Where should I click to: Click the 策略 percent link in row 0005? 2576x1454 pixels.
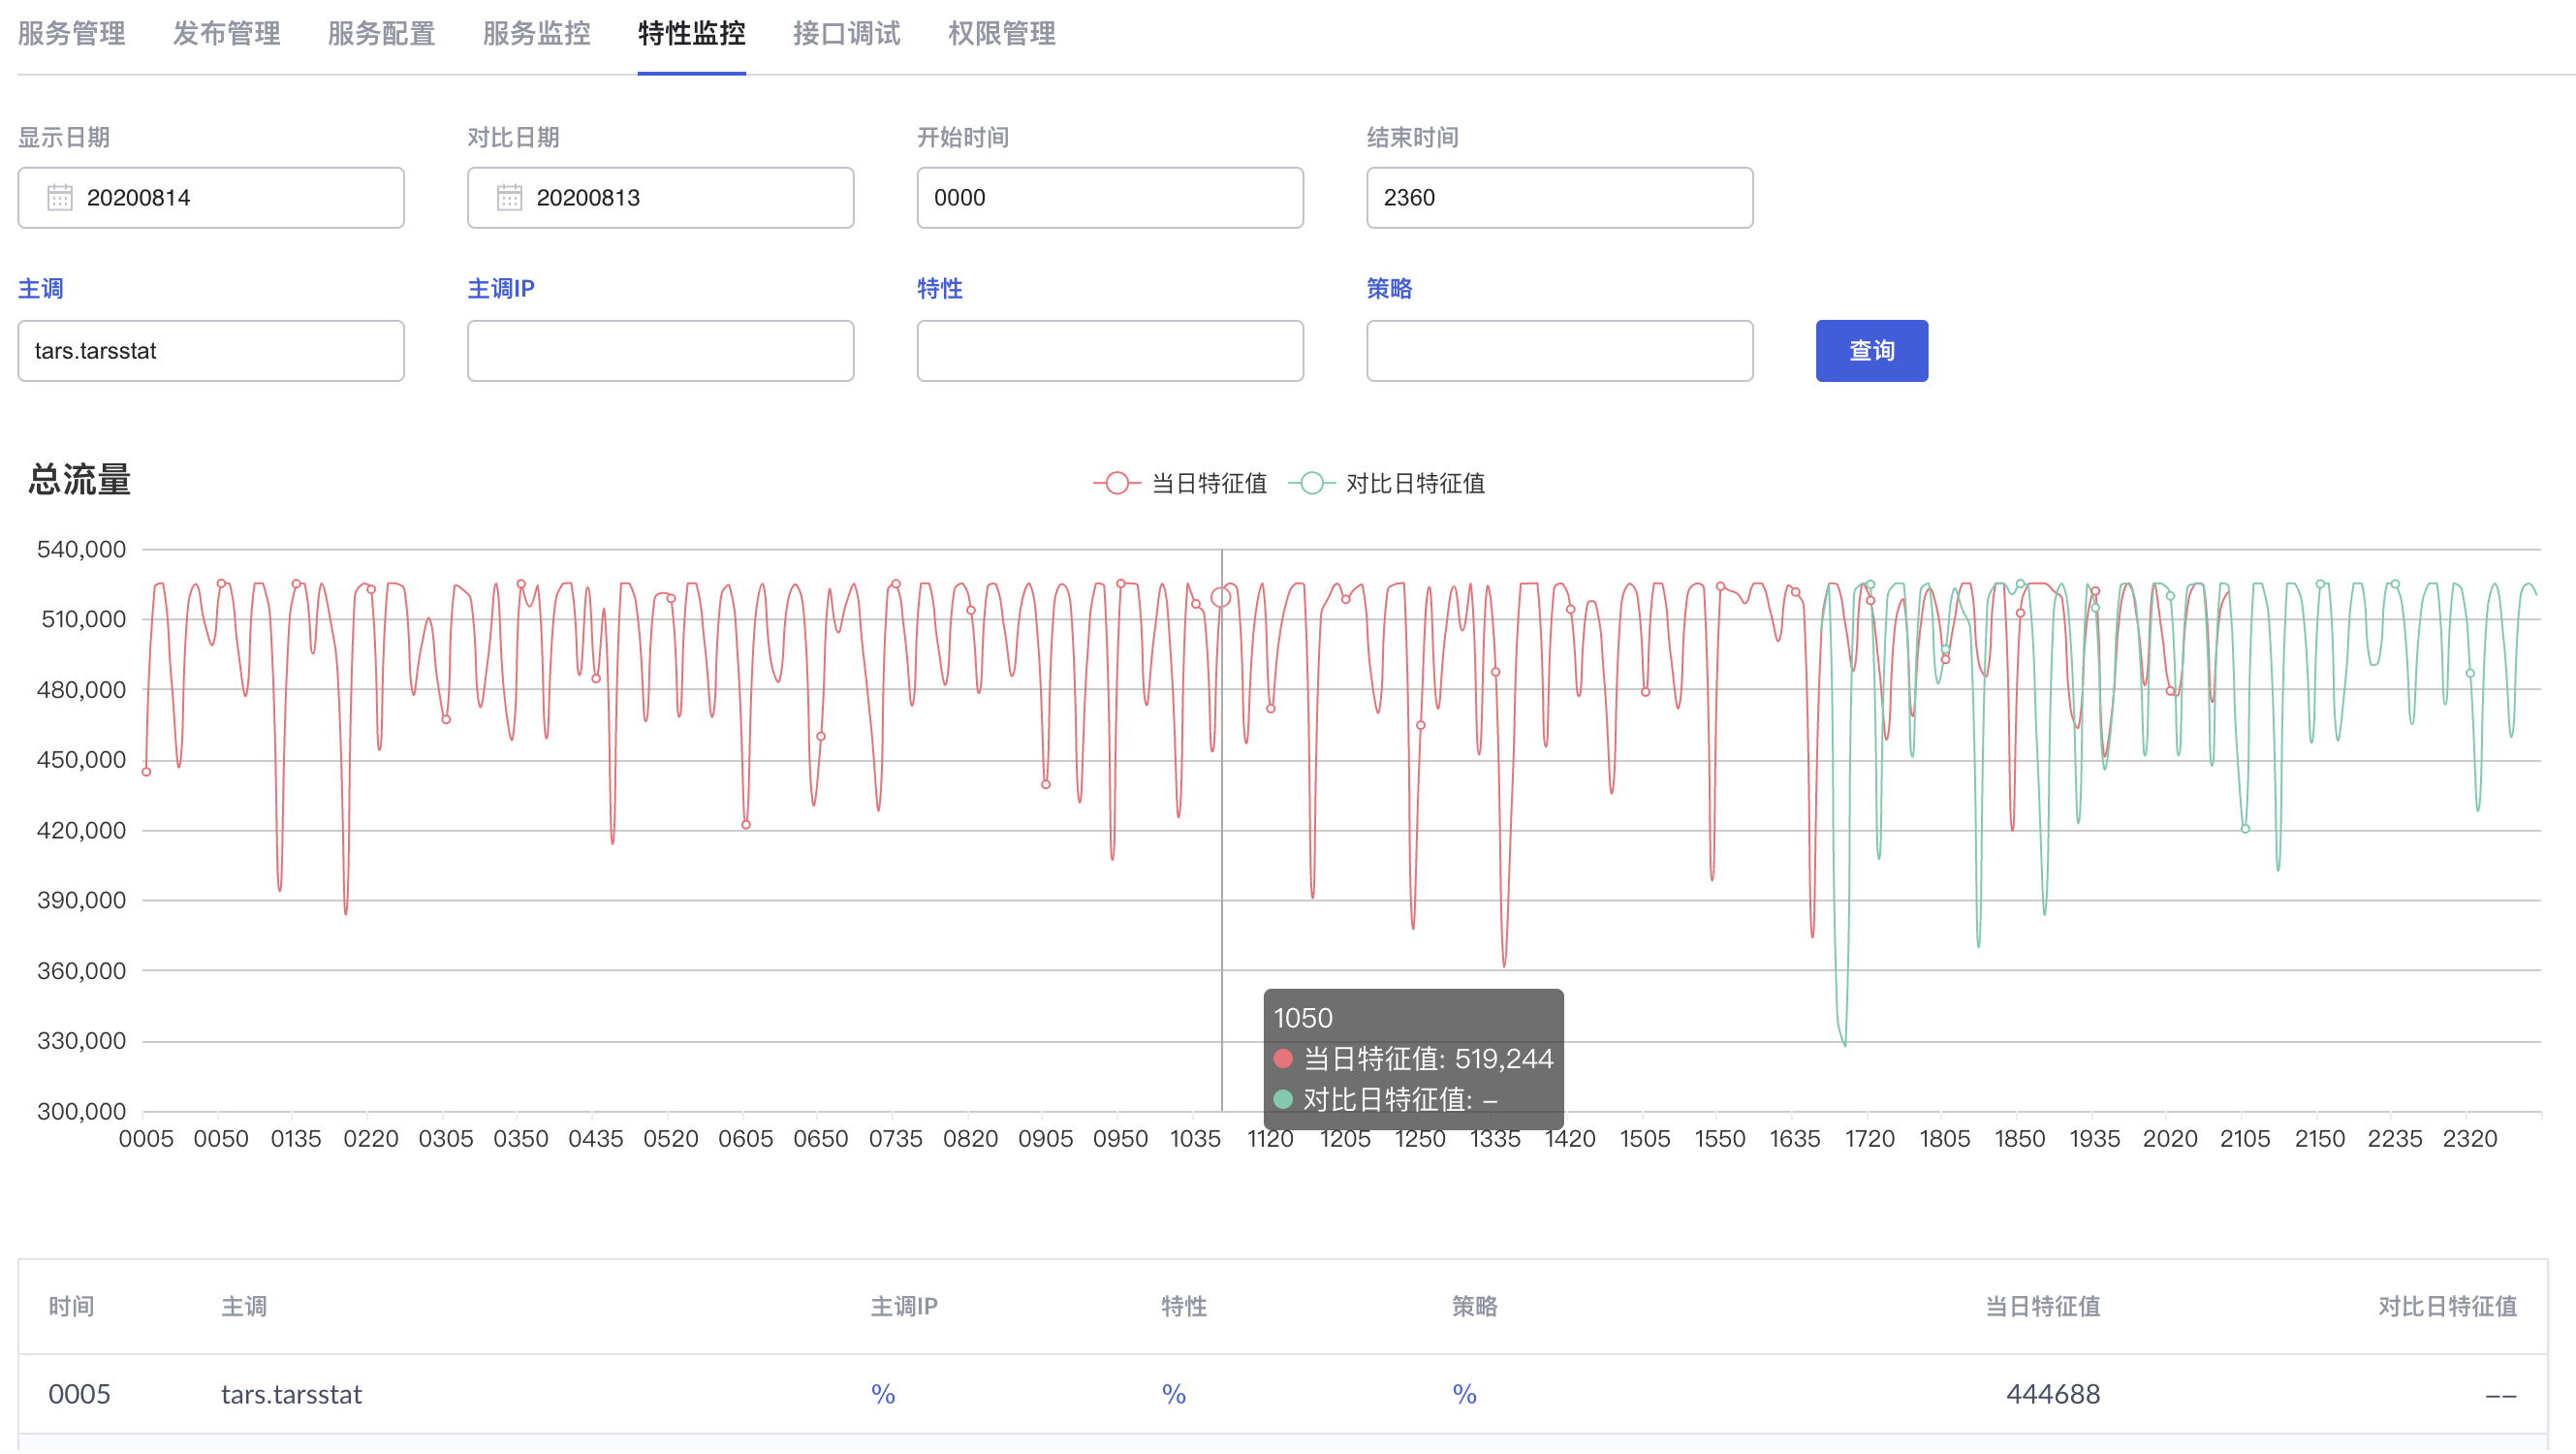point(1464,1395)
